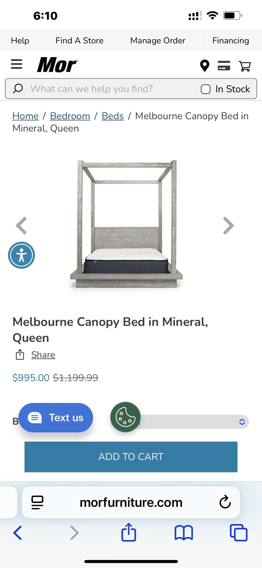Open the hamburger menu
Screen dimensions: 262x568
tap(17, 64)
